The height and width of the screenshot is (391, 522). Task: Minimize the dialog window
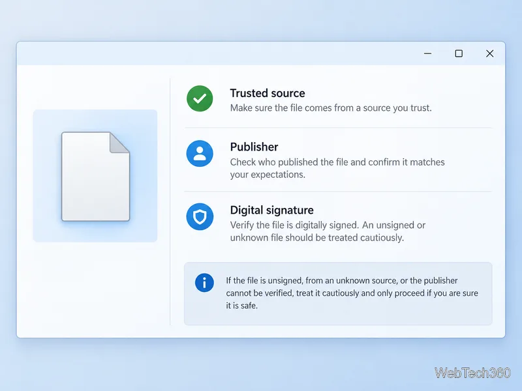(428, 53)
